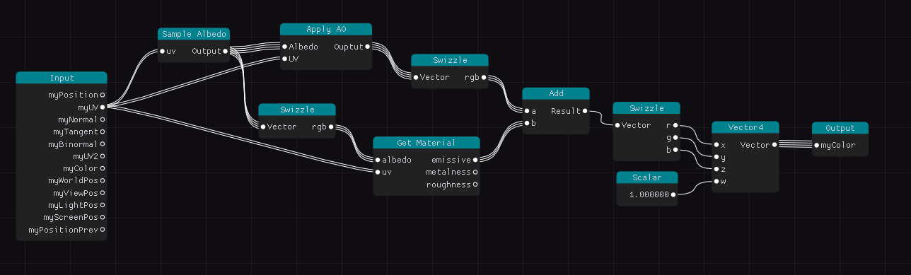Click the UV input pin on Apply AO
Image resolution: width=911 pixels, height=275 pixels.
[284, 59]
